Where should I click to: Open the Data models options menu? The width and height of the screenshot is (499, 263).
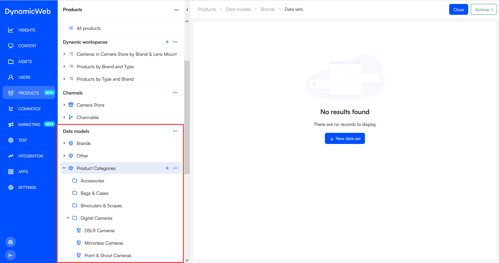point(175,131)
